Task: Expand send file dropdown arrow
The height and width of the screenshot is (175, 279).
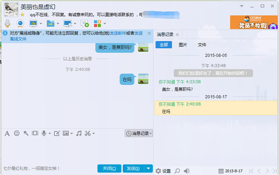Action: (58, 24)
